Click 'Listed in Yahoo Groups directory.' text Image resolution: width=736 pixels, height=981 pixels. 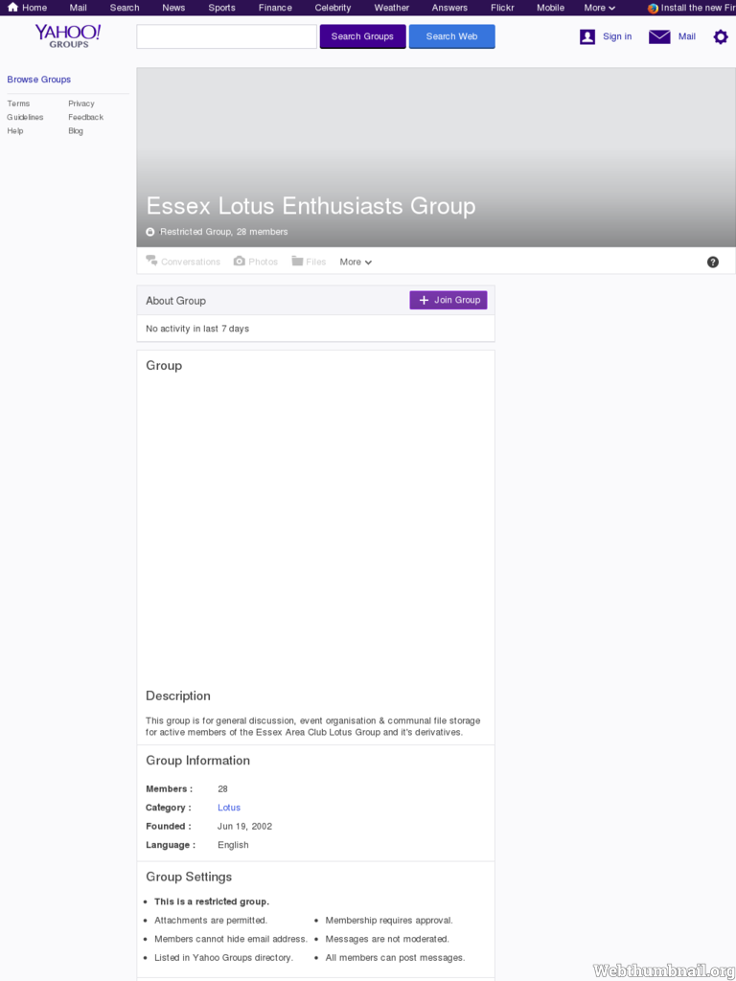point(223,958)
